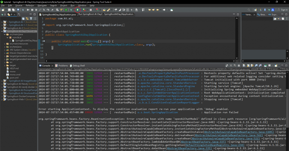This screenshot has width=289, height=151.
Task: Click the Suspend (pause) debug icon
Action: (x=32, y=10)
